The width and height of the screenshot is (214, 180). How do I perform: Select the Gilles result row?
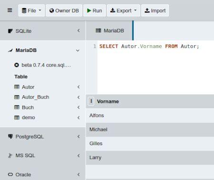click(x=150, y=143)
